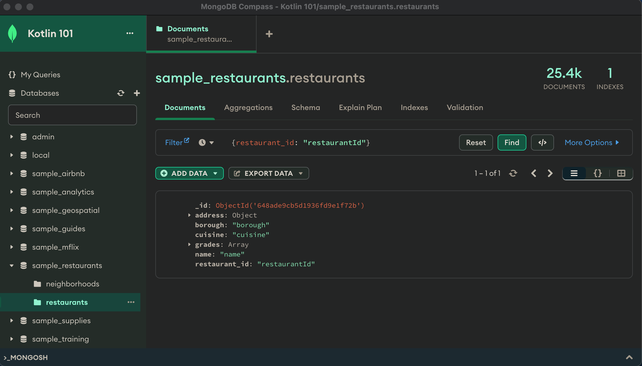Image resolution: width=642 pixels, height=366 pixels.
Task: Refresh the document results count
Action: click(x=513, y=173)
